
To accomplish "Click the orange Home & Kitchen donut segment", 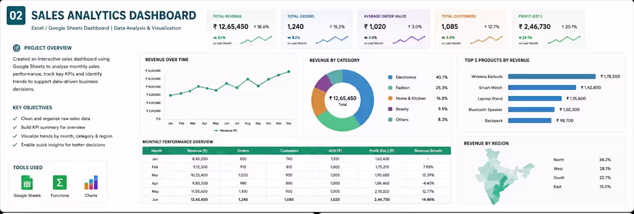I will point(318,101).
